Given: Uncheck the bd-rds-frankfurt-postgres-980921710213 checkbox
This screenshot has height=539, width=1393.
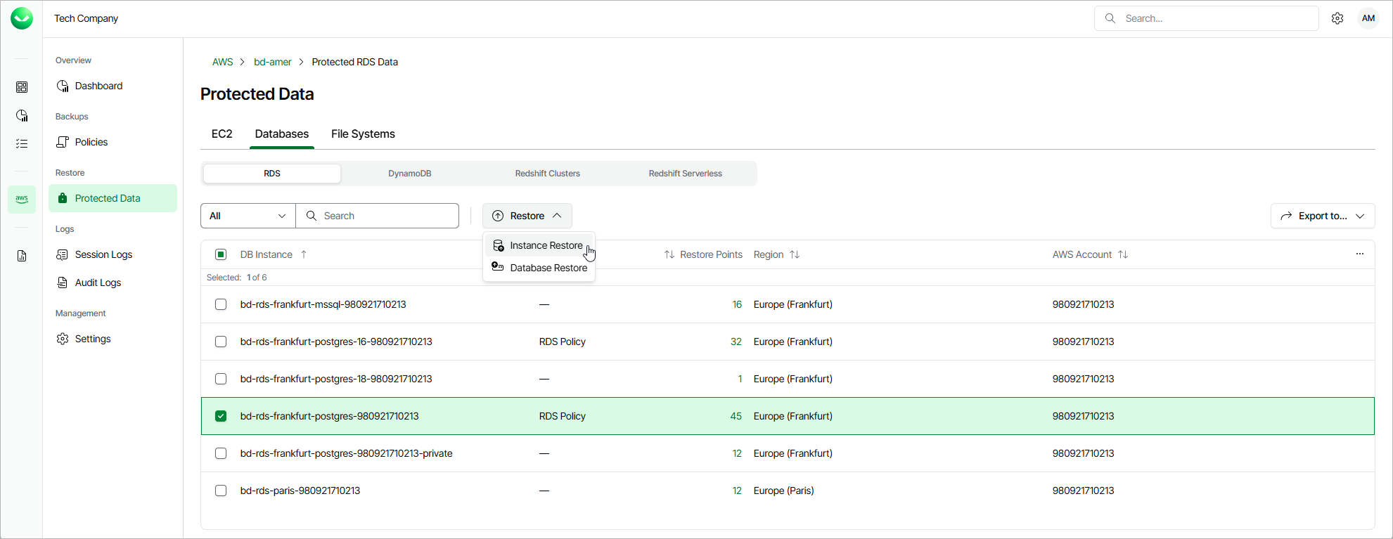Looking at the screenshot, I should click(221, 416).
